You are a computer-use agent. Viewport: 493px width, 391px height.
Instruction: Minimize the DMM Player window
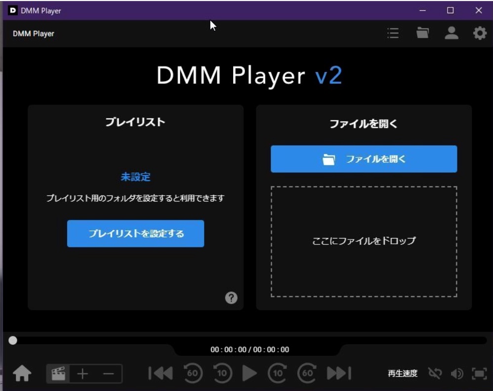tap(422, 10)
